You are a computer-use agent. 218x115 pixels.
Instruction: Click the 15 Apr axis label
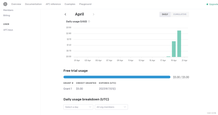152,60
